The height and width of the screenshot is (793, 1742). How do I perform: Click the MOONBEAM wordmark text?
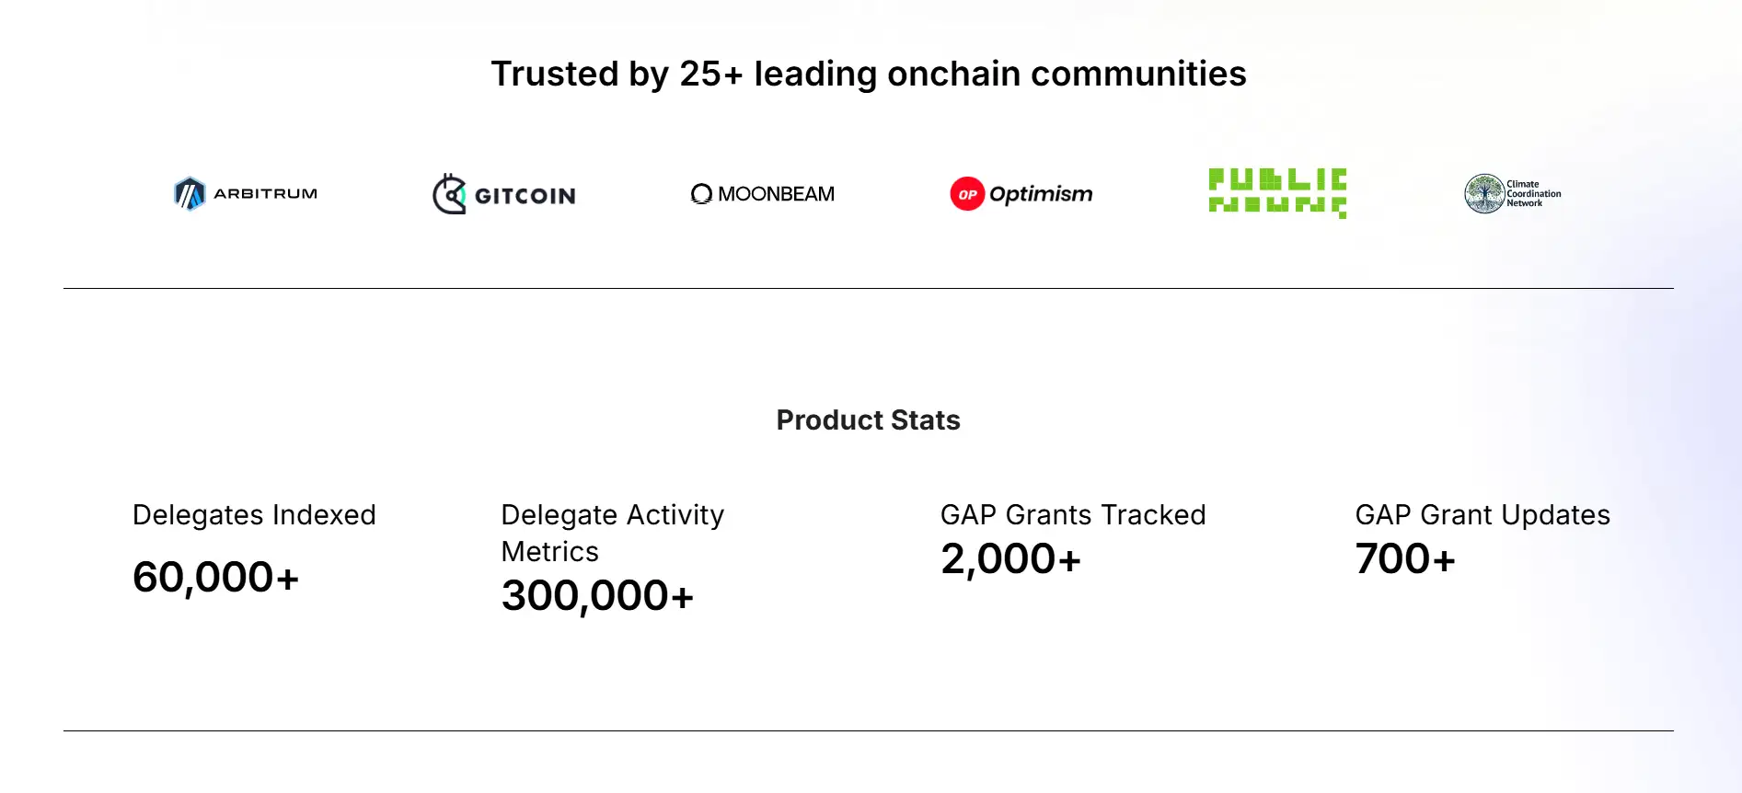(x=776, y=194)
